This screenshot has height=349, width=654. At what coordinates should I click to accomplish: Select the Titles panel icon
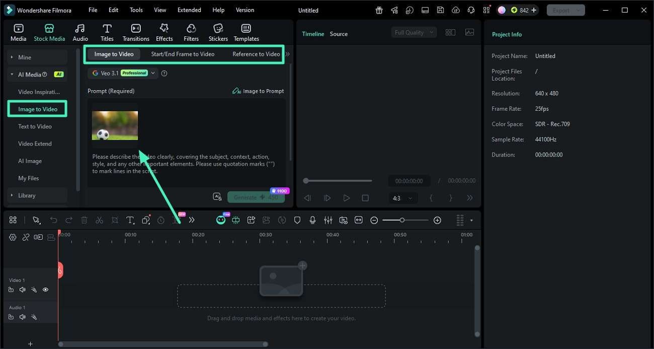click(x=107, y=31)
